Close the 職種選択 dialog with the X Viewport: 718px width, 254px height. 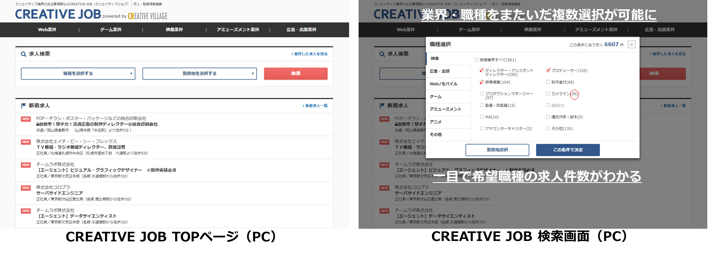632,44
